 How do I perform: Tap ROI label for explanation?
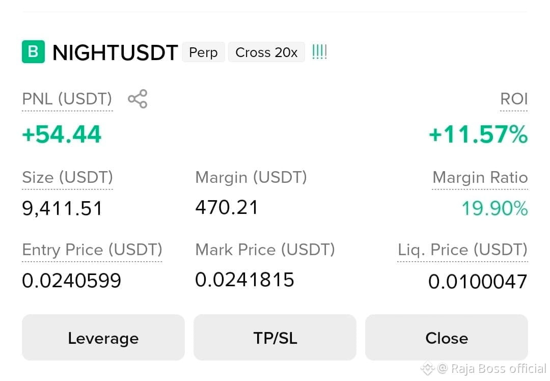pyautogui.click(x=514, y=99)
